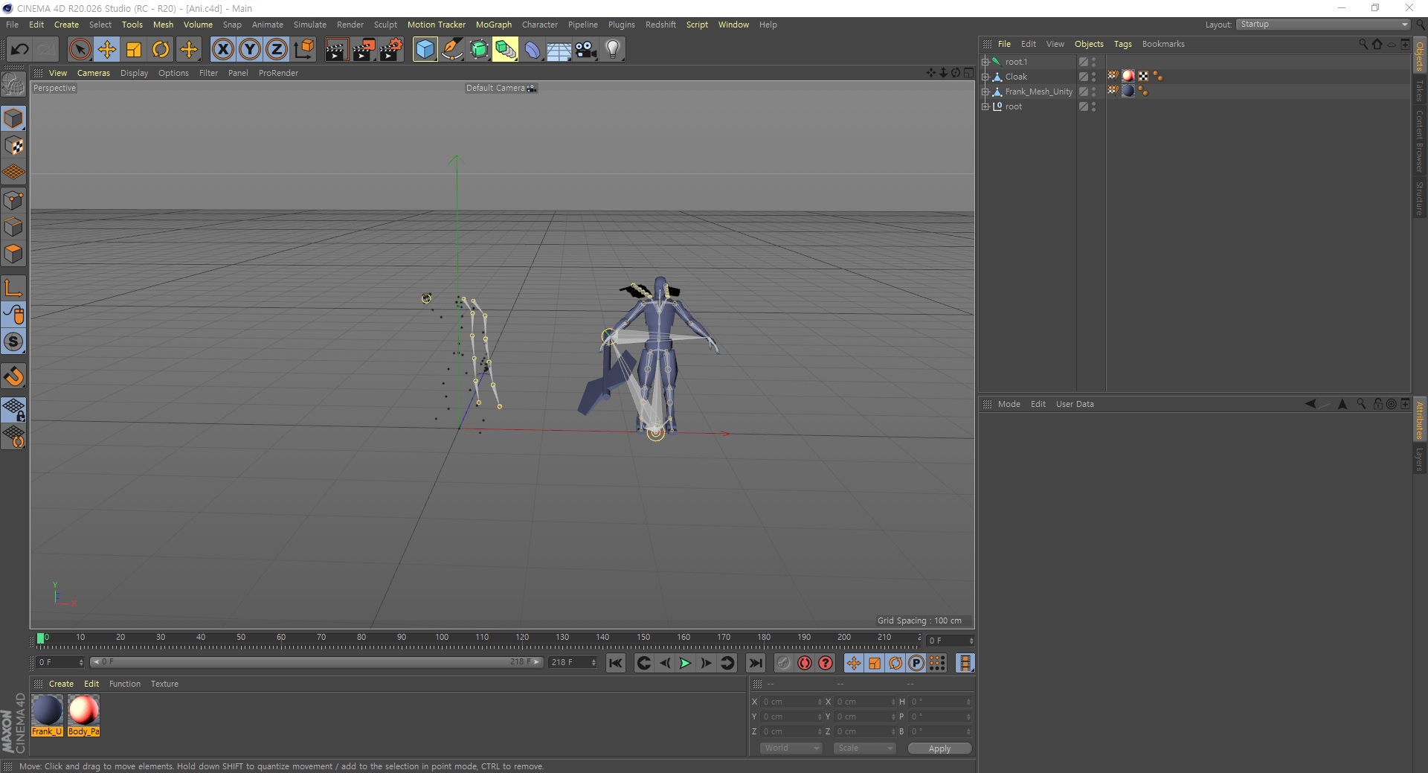The image size is (1428, 773).
Task: Select the Rotate tool in top toolbar
Action: click(161, 50)
